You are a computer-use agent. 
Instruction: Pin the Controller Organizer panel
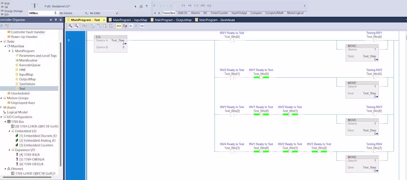[x=55, y=20]
